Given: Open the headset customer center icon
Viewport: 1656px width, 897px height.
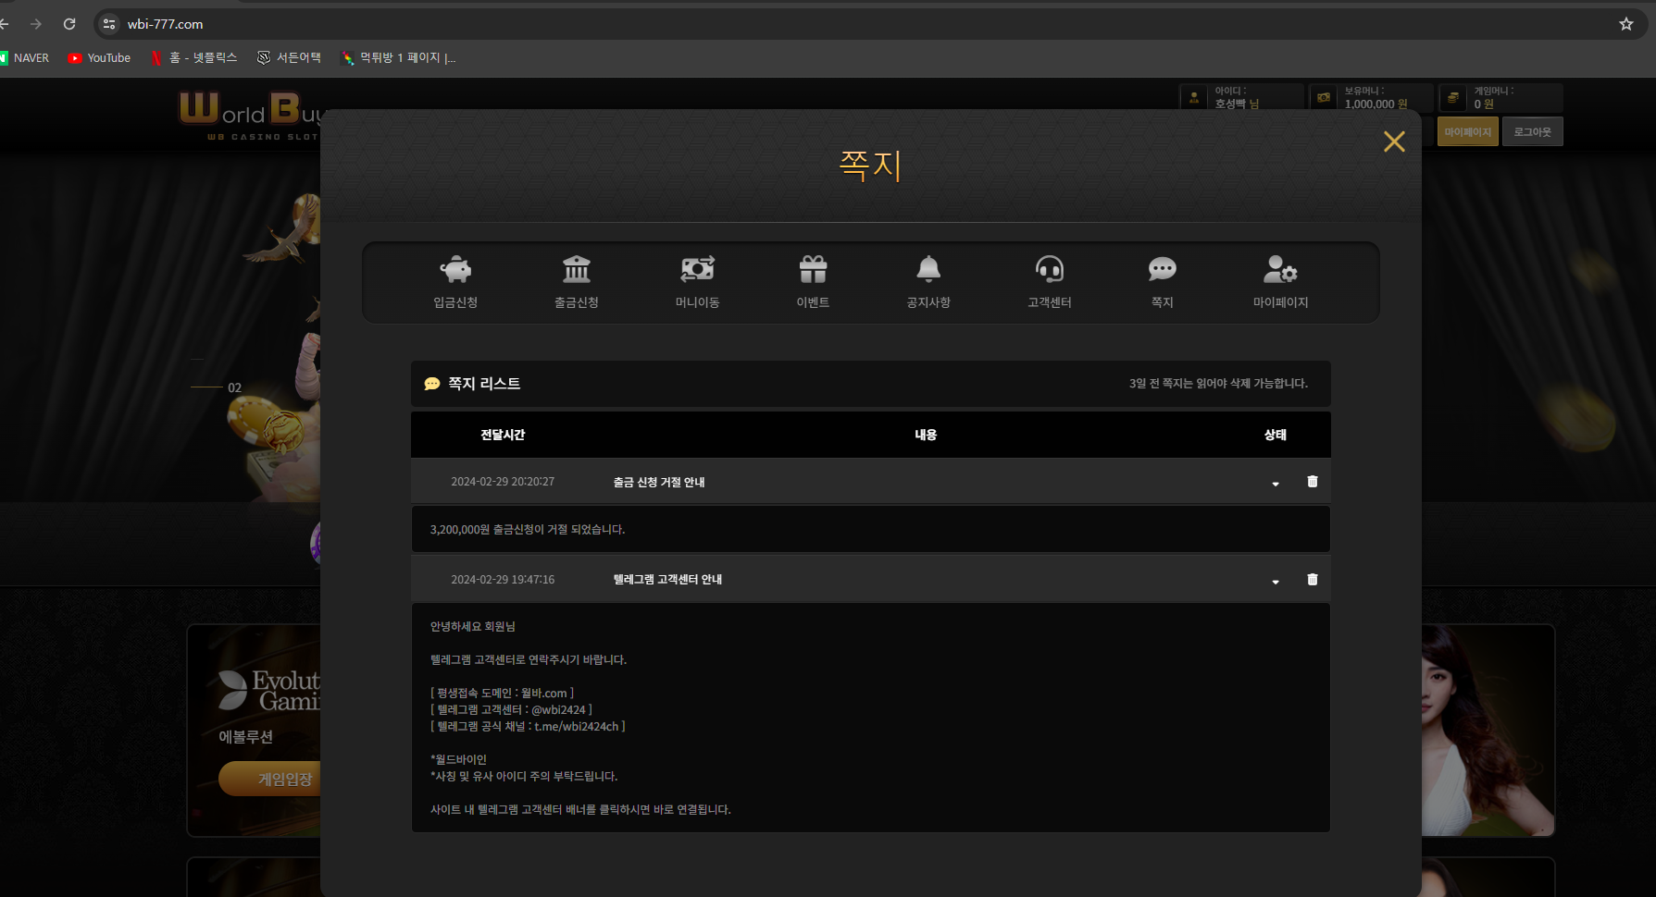Looking at the screenshot, I should [1049, 270].
